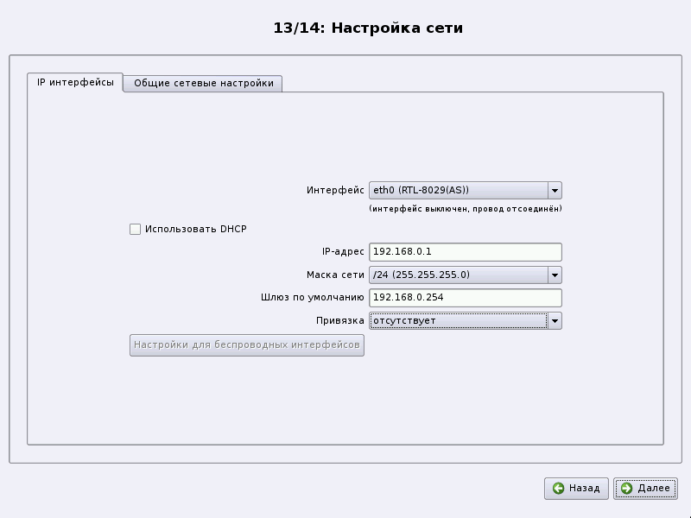Expand the Интерфейс dropdown arrow
Image resolution: width=691 pixels, height=518 pixels.
point(555,190)
